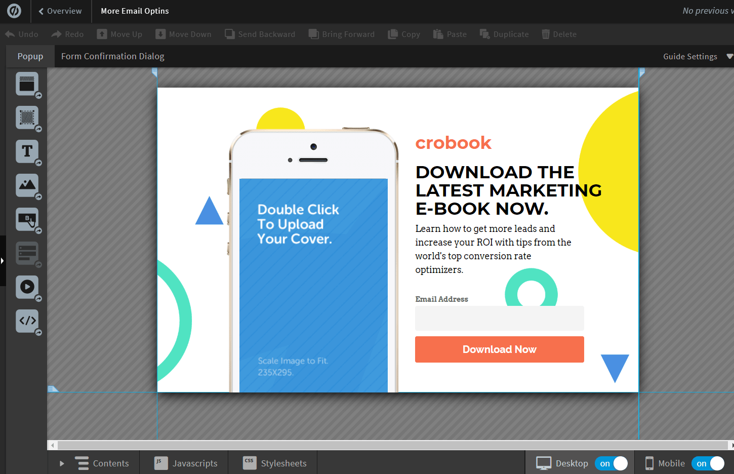This screenshot has height=474, width=734.
Task: Toggle the Desktop view switch
Action: [x=611, y=463]
